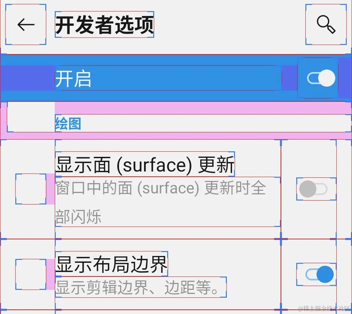352x314 pixels.
Task: Enable 显示面 (surface) 更新 switch
Action: [315, 188]
